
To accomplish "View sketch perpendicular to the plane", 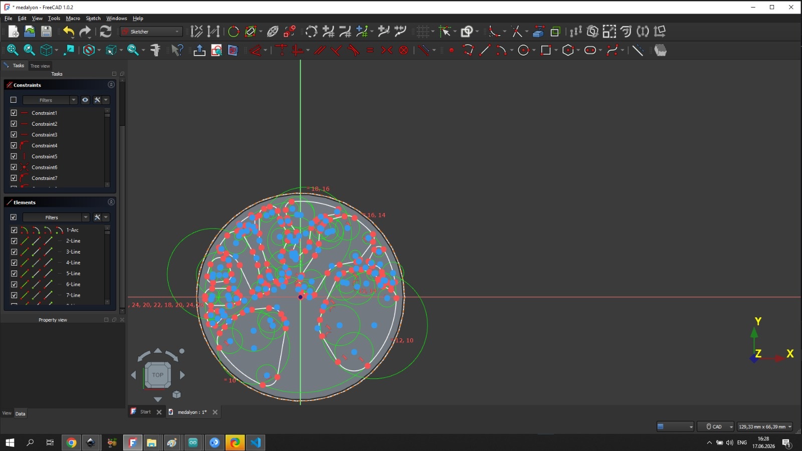I will (216, 50).
